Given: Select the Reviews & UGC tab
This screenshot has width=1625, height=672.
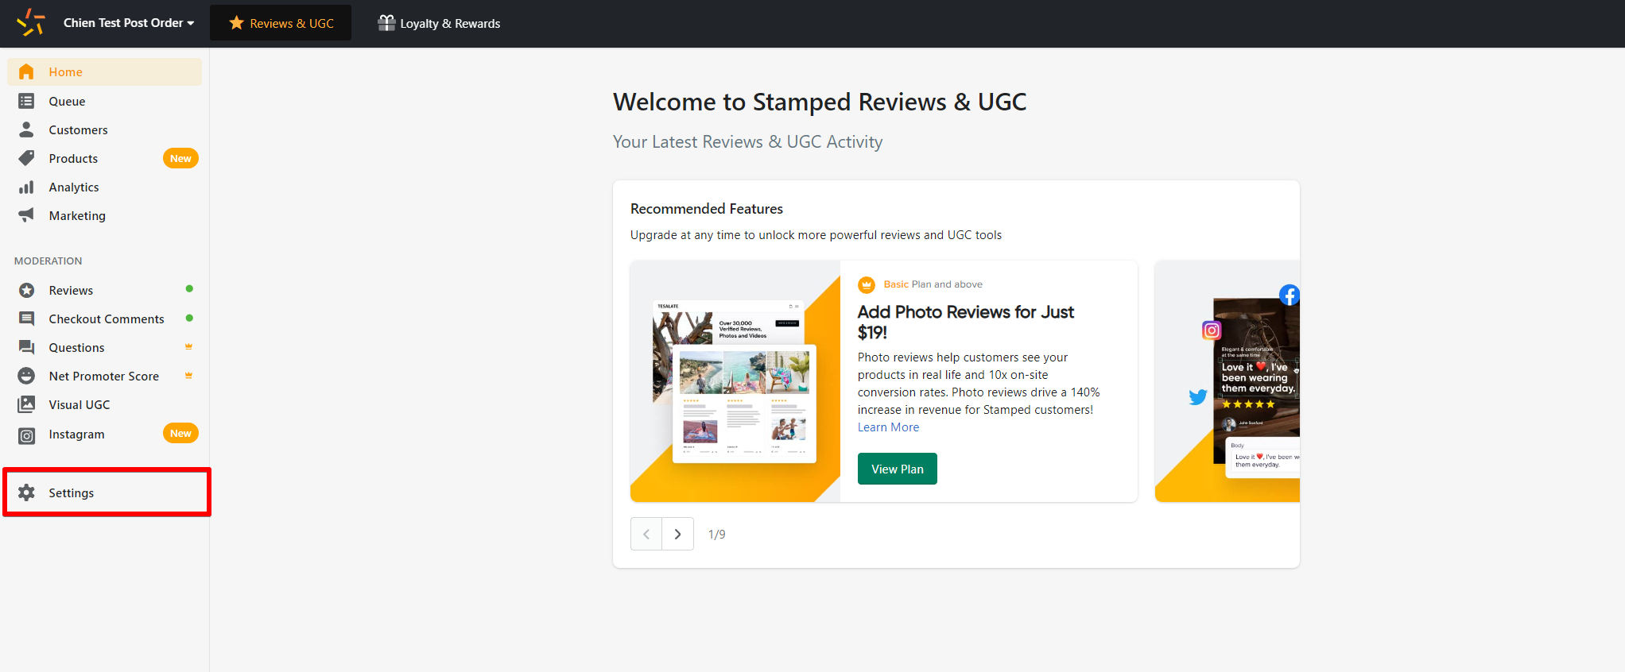Looking at the screenshot, I should click(x=281, y=23).
